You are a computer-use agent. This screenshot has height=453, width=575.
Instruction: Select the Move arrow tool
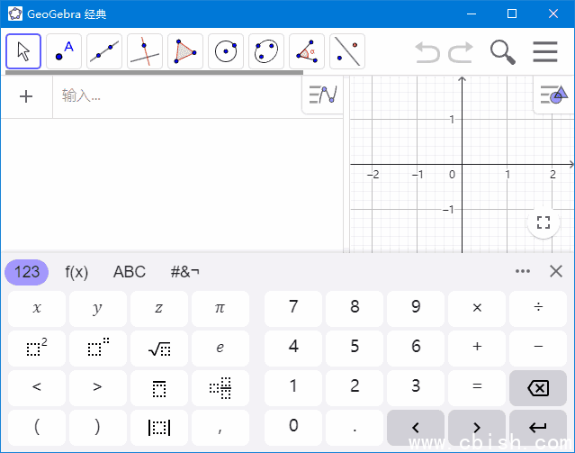coord(23,51)
